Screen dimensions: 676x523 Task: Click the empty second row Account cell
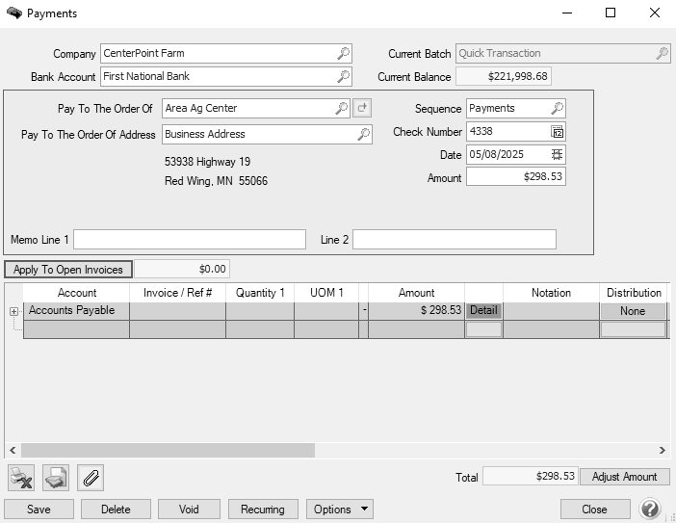tap(76, 329)
